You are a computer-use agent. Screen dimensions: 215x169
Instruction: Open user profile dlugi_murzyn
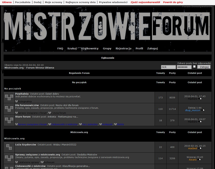[x=193, y=110]
